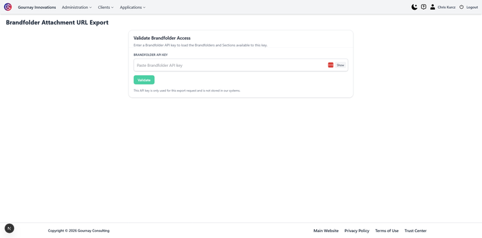Image resolution: width=482 pixels, height=238 pixels.
Task: Open the Next.js dev tools badge
Action: tap(9, 228)
